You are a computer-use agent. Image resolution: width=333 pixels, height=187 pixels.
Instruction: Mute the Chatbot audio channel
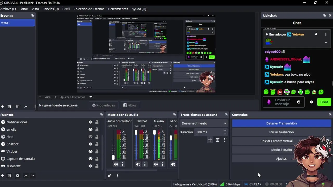tap(138, 164)
